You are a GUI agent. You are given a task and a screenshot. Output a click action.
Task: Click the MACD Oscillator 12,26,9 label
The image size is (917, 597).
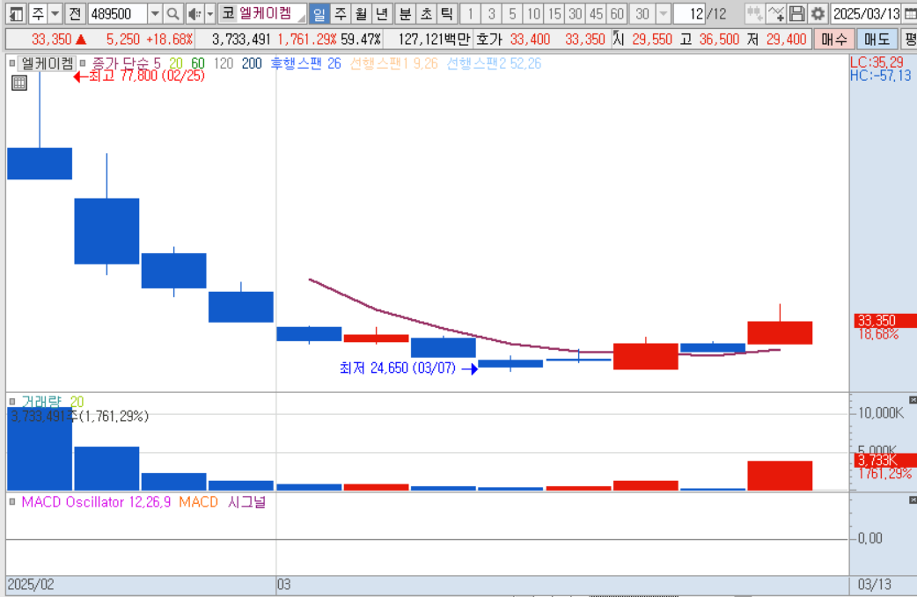point(96,502)
